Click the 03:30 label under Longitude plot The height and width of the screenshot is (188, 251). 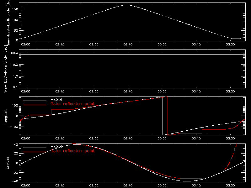click(x=230, y=138)
